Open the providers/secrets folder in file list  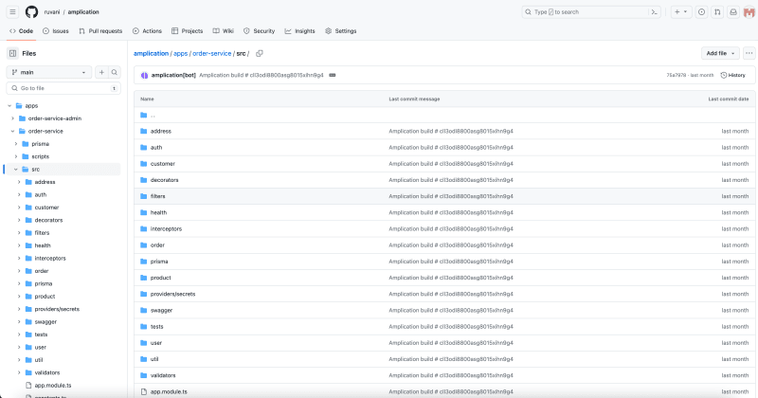(x=172, y=294)
